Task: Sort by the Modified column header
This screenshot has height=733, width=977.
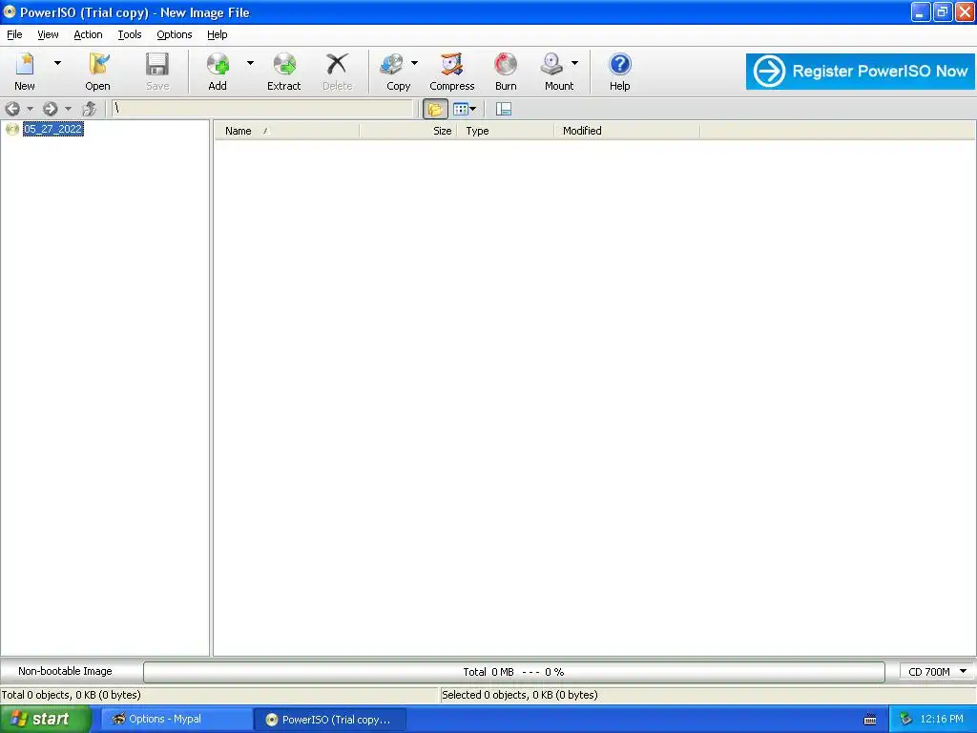Action: pos(627,131)
